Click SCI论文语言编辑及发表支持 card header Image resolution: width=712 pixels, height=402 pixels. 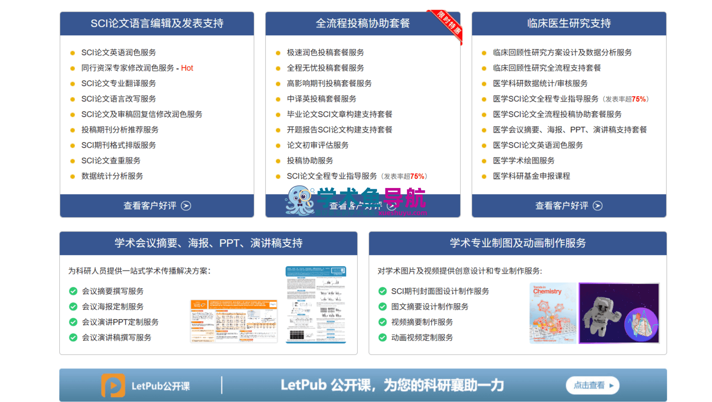pyautogui.click(x=157, y=23)
